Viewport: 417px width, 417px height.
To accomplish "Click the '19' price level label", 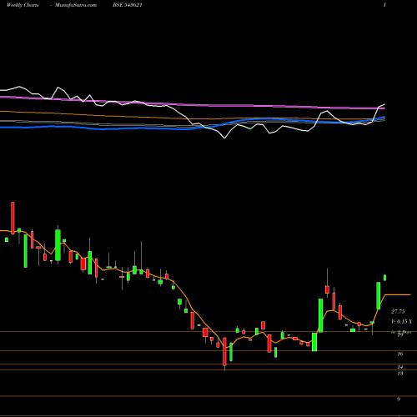I will pyautogui.click(x=400, y=335).
